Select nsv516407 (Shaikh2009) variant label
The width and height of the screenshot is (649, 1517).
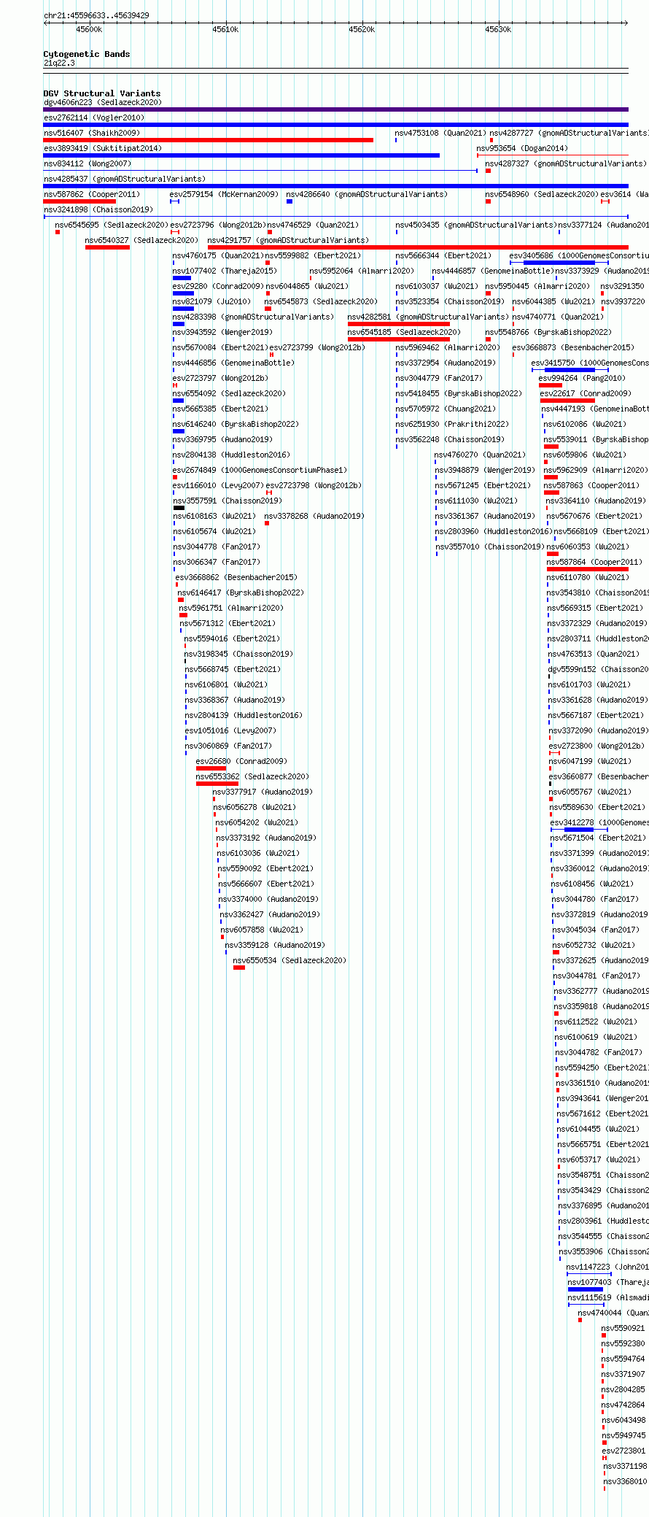tap(92, 134)
